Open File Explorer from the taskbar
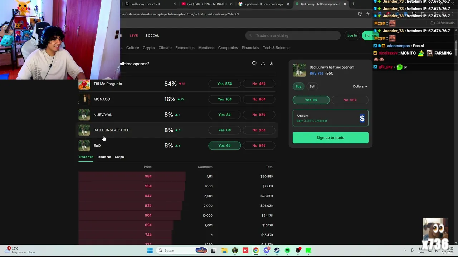Image resolution: width=458 pixels, height=257 pixels. click(224, 250)
